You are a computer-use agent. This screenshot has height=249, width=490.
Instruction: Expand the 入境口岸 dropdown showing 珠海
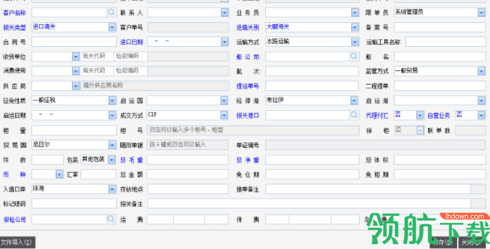pyautogui.click(x=112, y=189)
